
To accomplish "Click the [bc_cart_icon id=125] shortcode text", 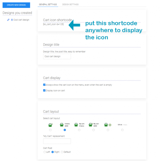I will coord(53,24).
